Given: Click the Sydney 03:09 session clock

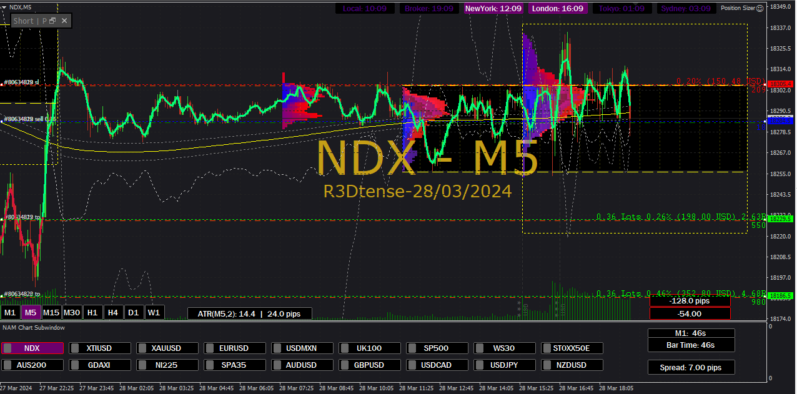Looking at the screenshot, I should (686, 8).
